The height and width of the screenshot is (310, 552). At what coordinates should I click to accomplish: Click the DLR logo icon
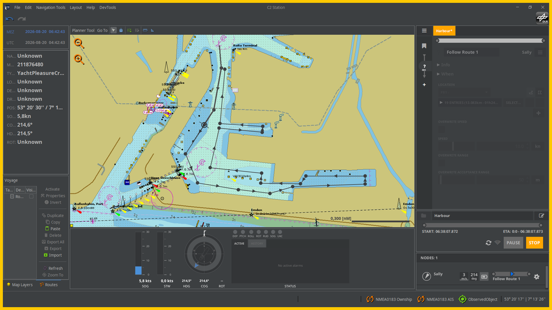pyautogui.click(x=542, y=18)
